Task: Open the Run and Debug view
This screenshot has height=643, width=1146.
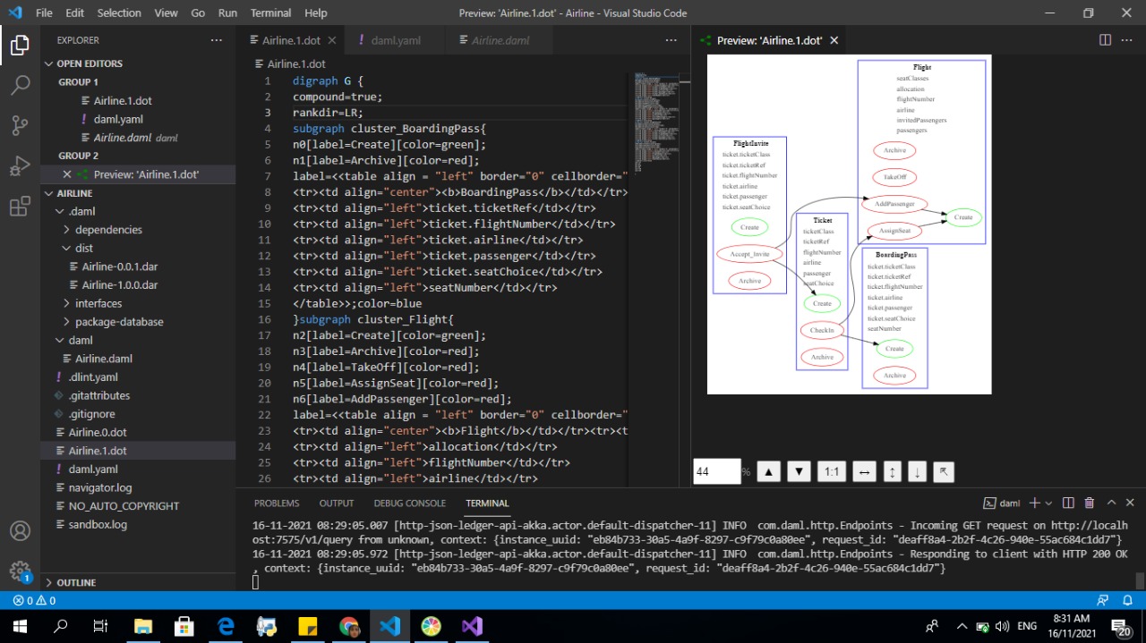Action: pos(20,166)
